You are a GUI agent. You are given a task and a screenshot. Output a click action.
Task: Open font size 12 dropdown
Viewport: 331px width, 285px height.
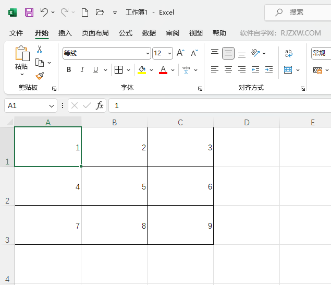(169, 53)
